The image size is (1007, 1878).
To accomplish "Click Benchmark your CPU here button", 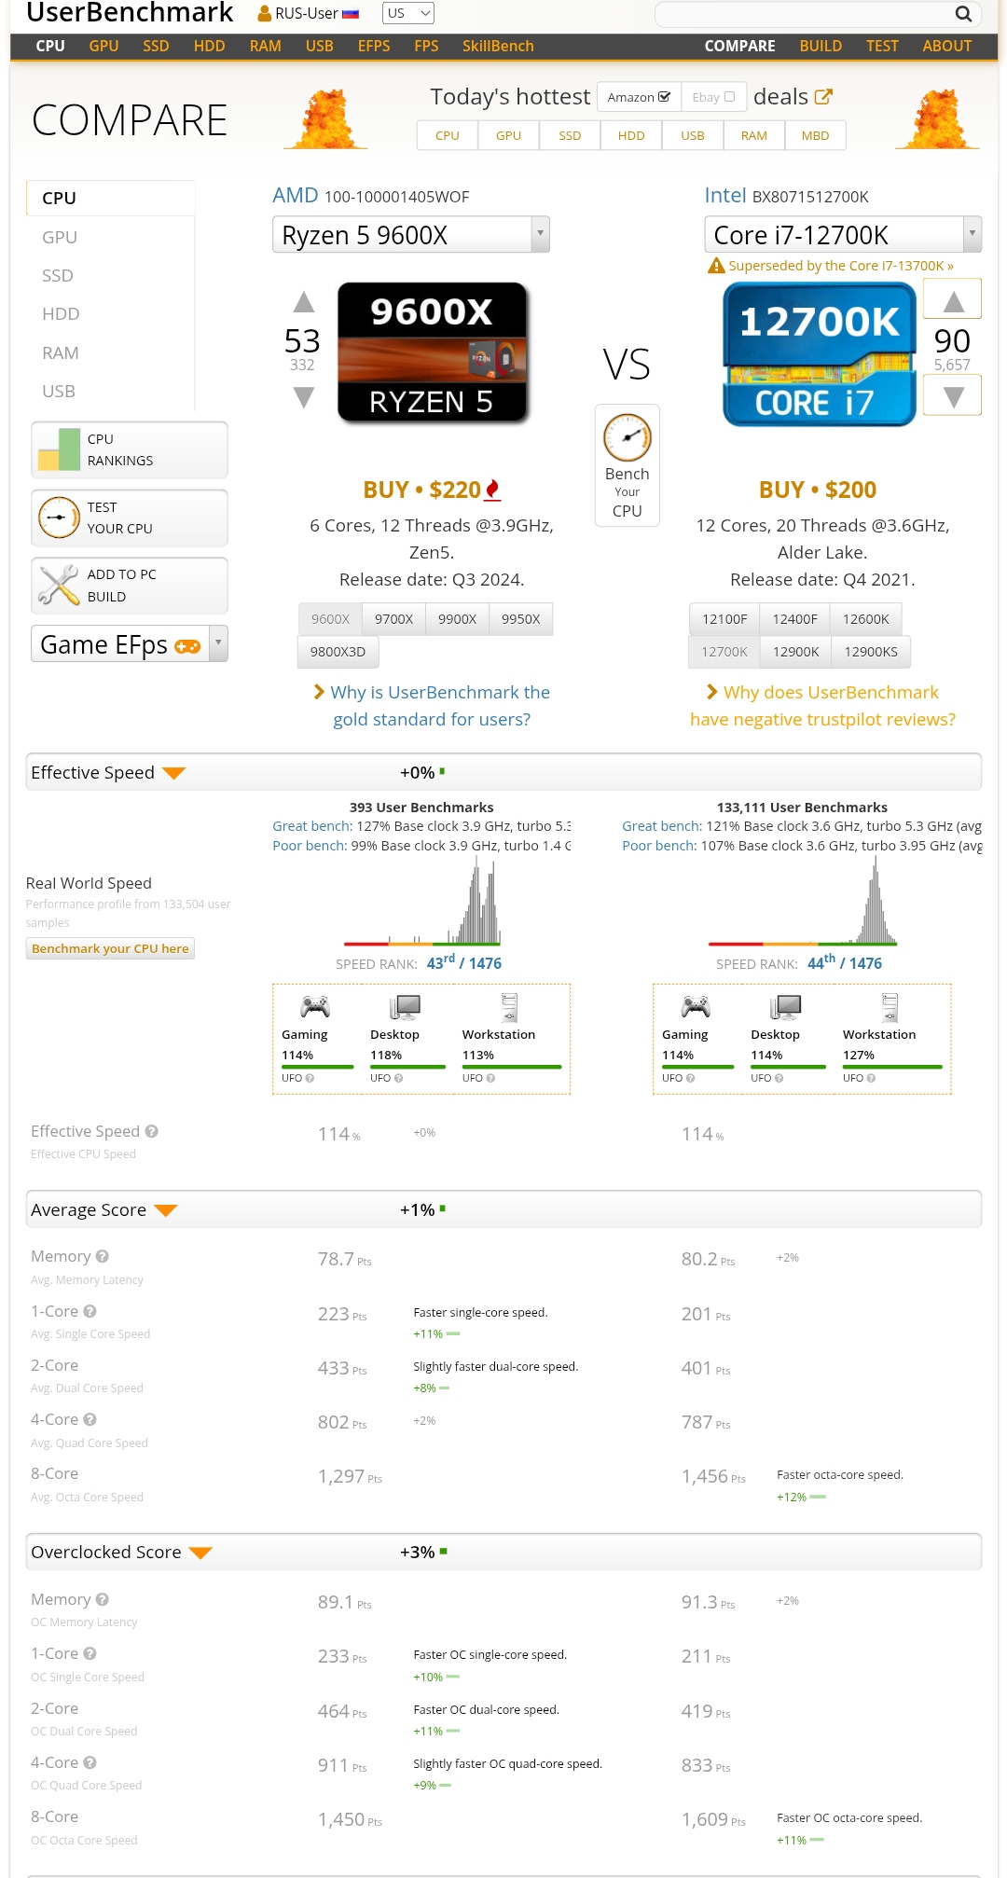I will pos(110,948).
